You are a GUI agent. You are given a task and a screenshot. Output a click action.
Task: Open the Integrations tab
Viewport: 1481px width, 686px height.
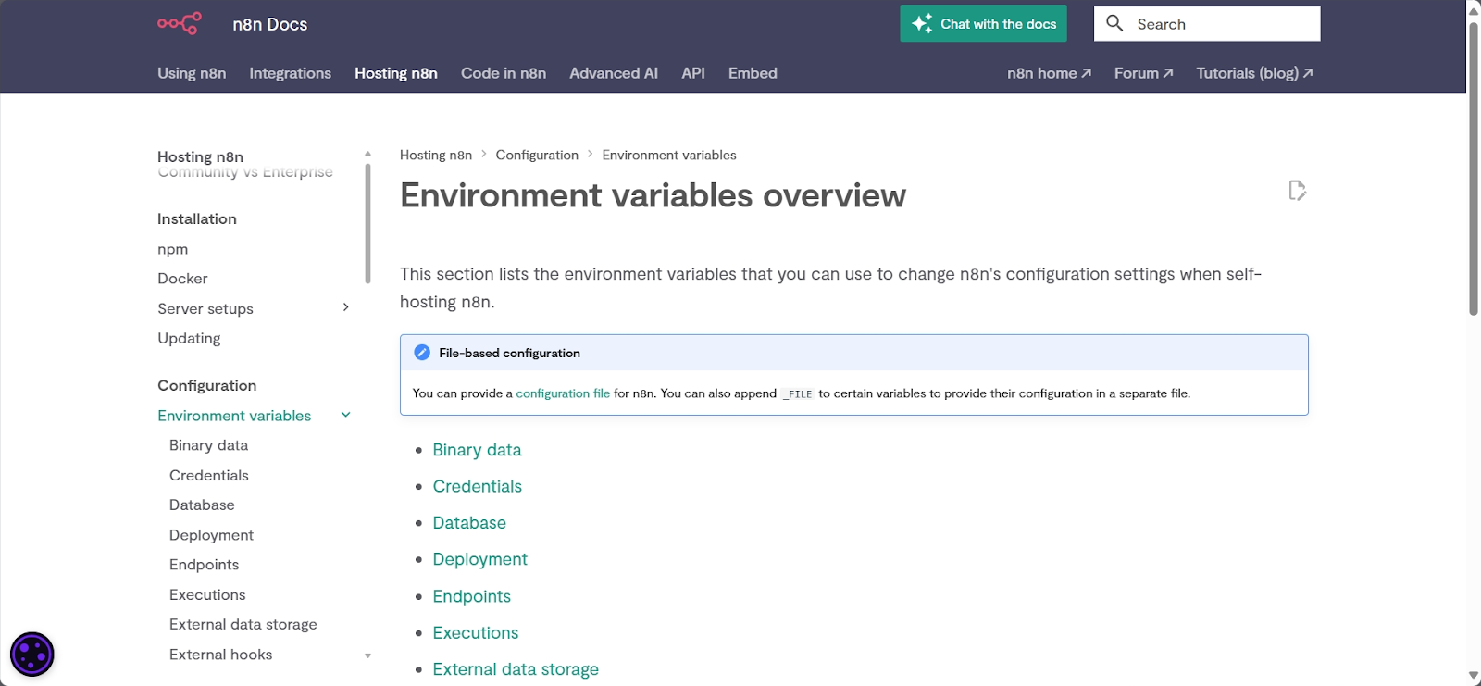pyautogui.click(x=290, y=73)
